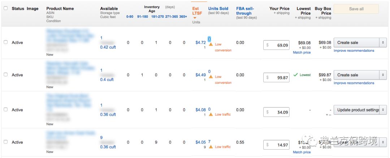Expand dropdown next to second Create sale button
This screenshot has height=158, width=390.
click(x=383, y=75)
